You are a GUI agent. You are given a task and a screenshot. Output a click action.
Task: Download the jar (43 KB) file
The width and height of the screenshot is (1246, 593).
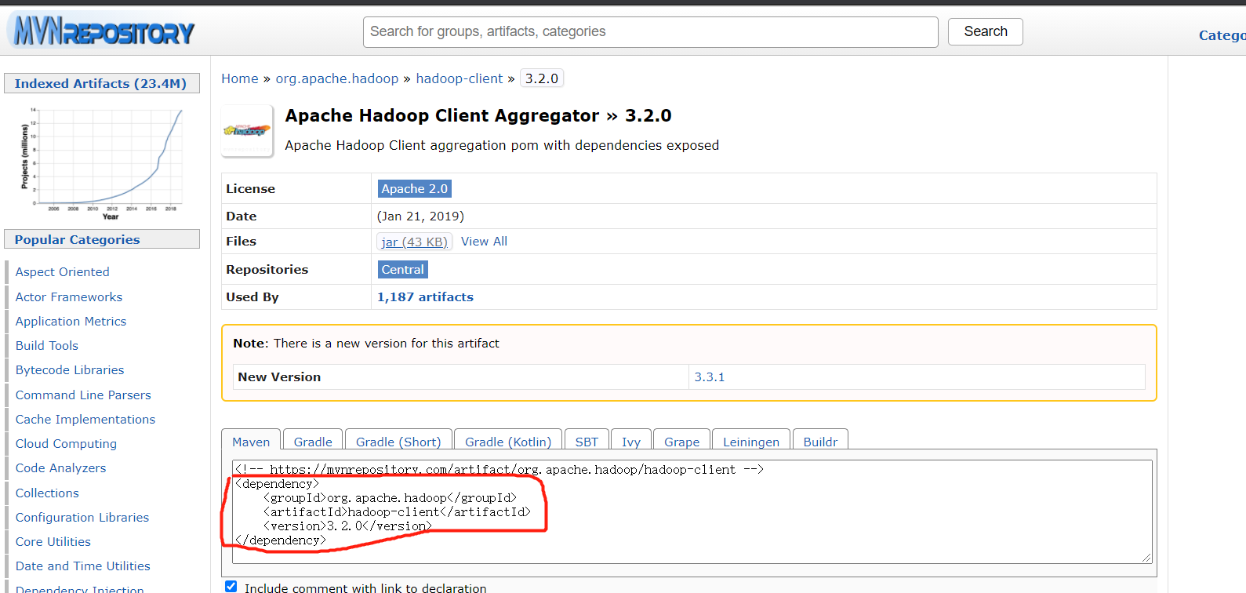coord(414,242)
